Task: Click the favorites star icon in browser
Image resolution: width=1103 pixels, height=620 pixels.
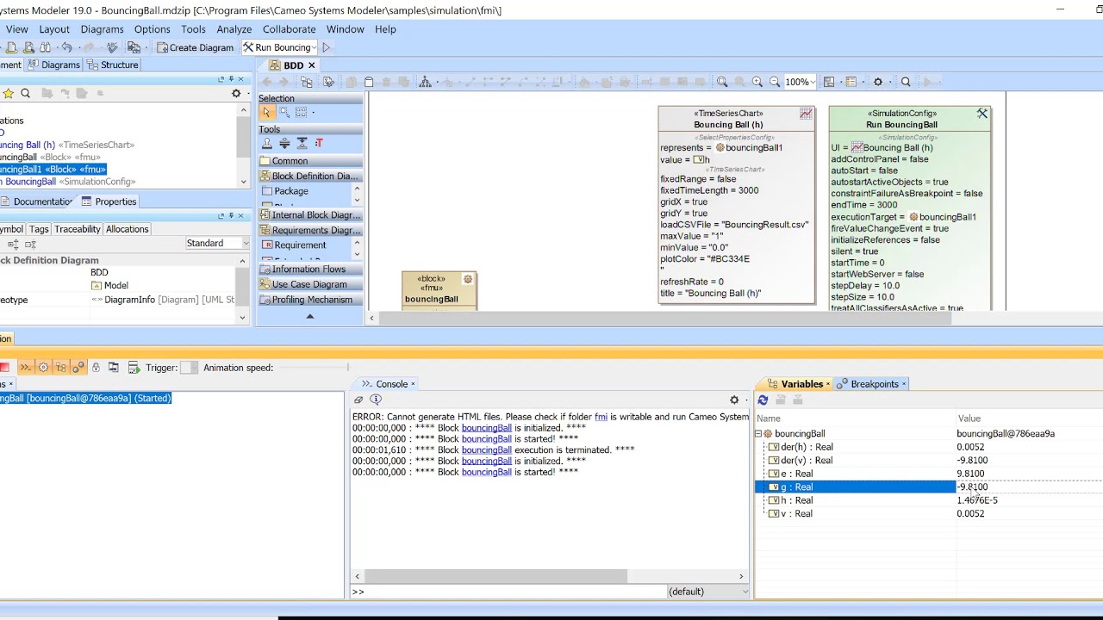Action: click(x=8, y=93)
